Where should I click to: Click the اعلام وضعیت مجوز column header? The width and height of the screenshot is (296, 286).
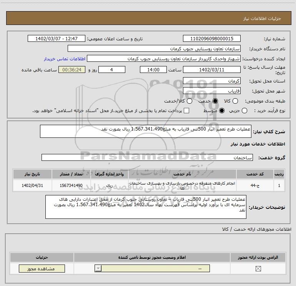tap(152, 257)
